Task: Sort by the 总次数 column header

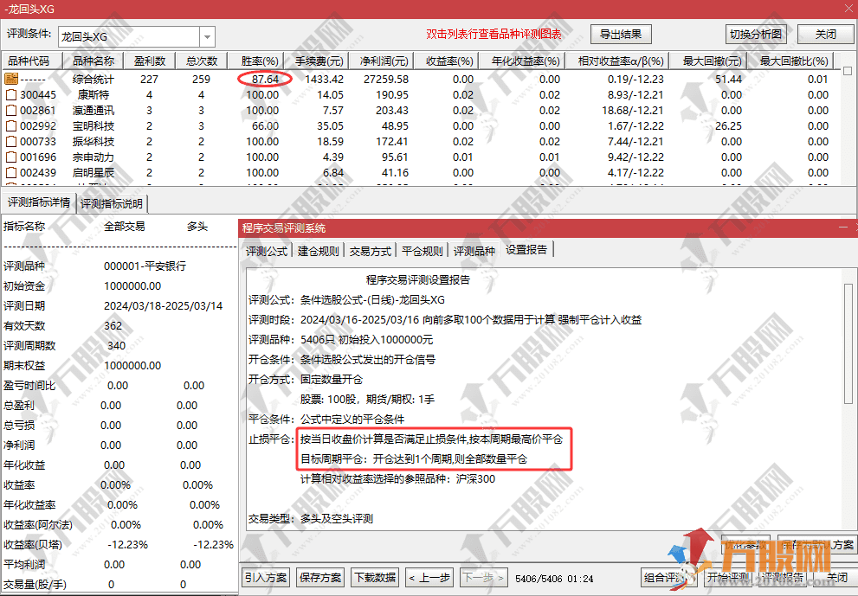Action: (x=202, y=61)
